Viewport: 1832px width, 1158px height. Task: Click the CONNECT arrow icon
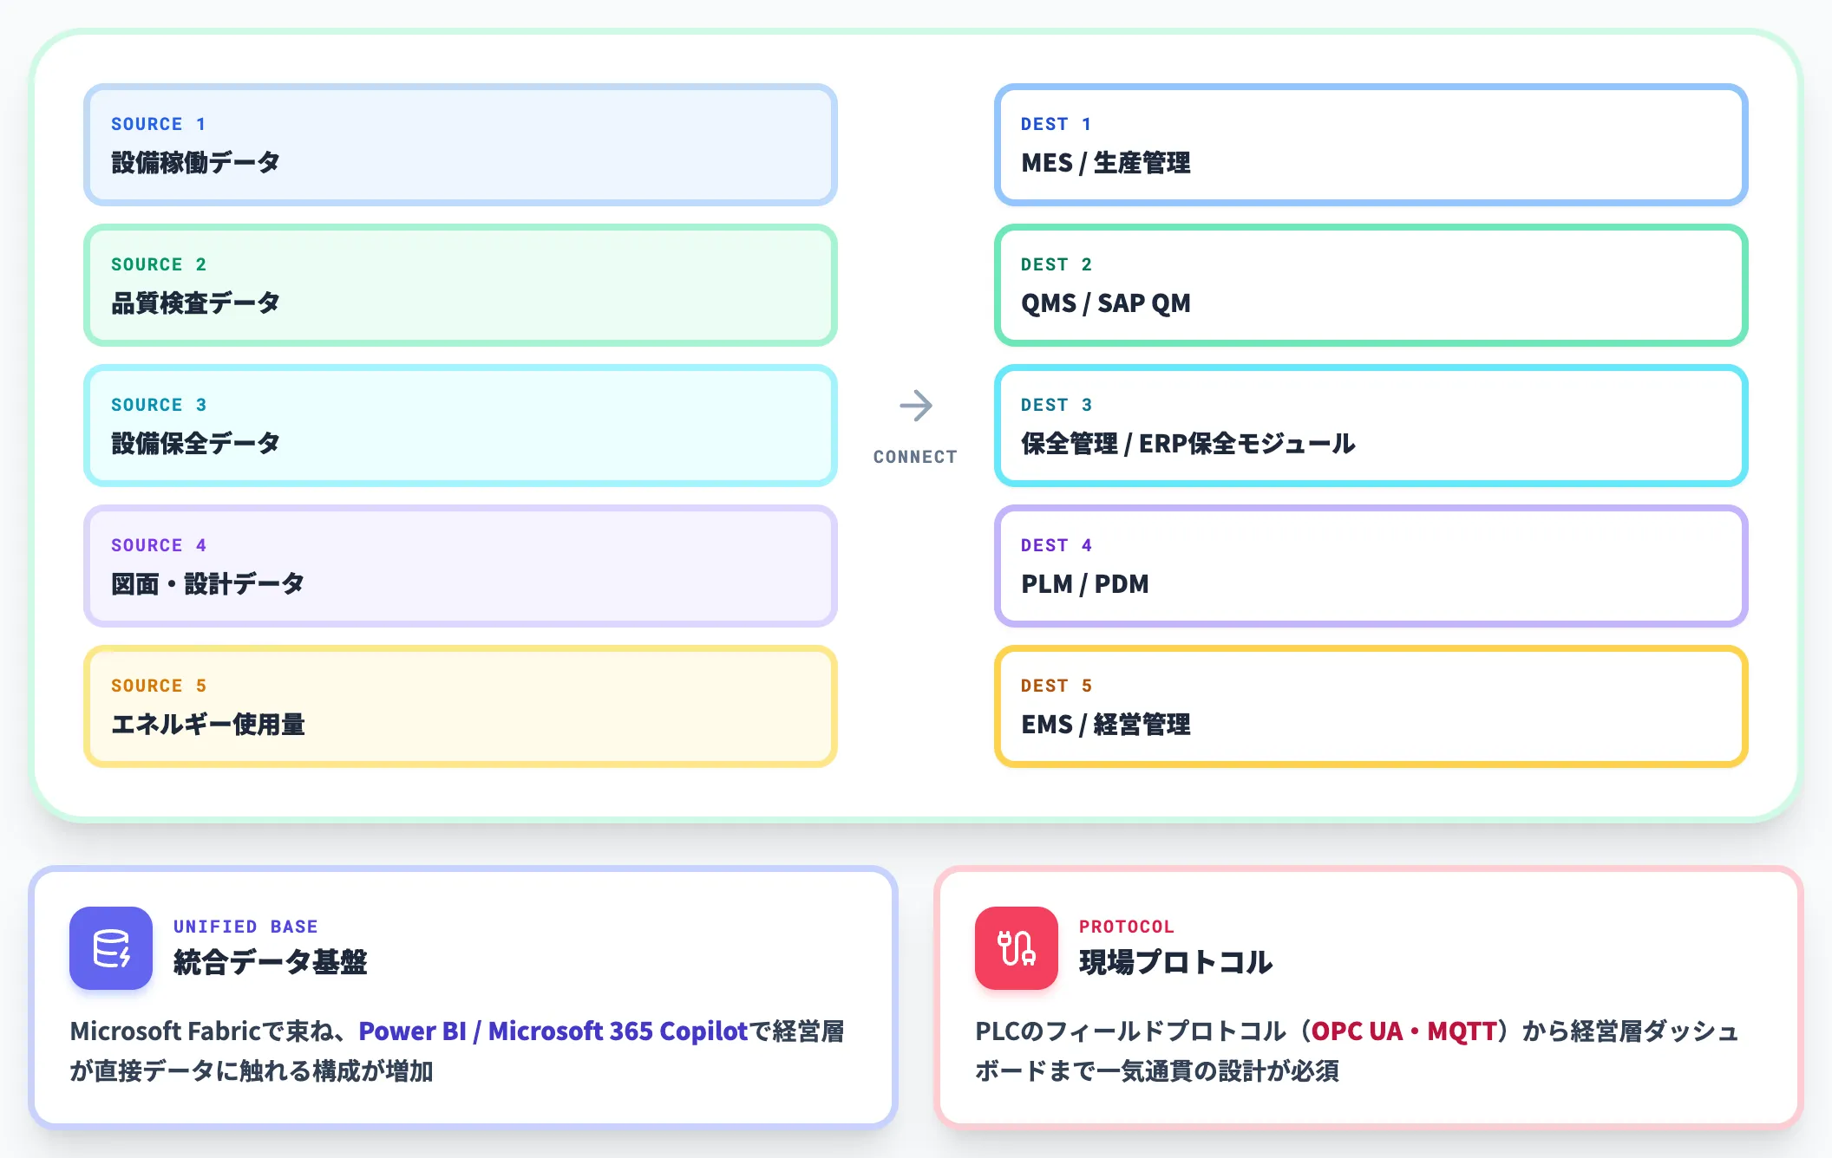(916, 406)
